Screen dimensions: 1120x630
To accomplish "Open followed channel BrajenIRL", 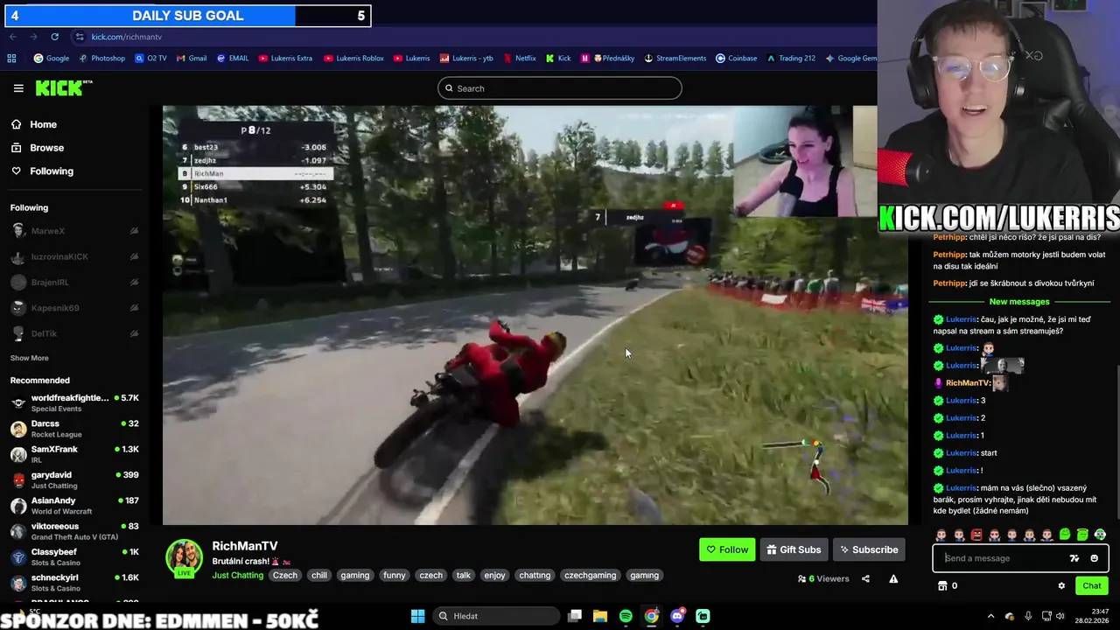I will pos(74,283).
